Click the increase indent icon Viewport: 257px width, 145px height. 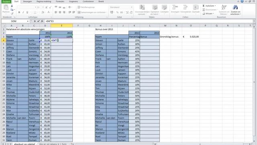tap(74, 12)
